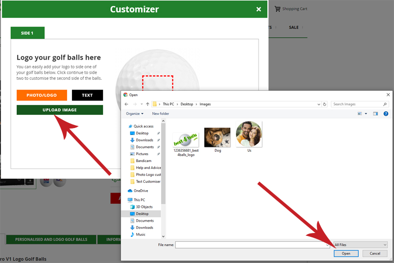Toggle the preview pane icon
Image resolution: width=394 pixels, height=263 pixels.
tap(375, 114)
